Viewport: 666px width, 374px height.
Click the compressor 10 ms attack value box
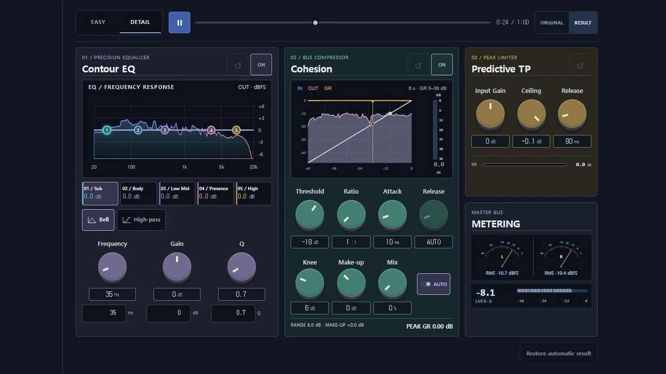pyautogui.click(x=392, y=242)
